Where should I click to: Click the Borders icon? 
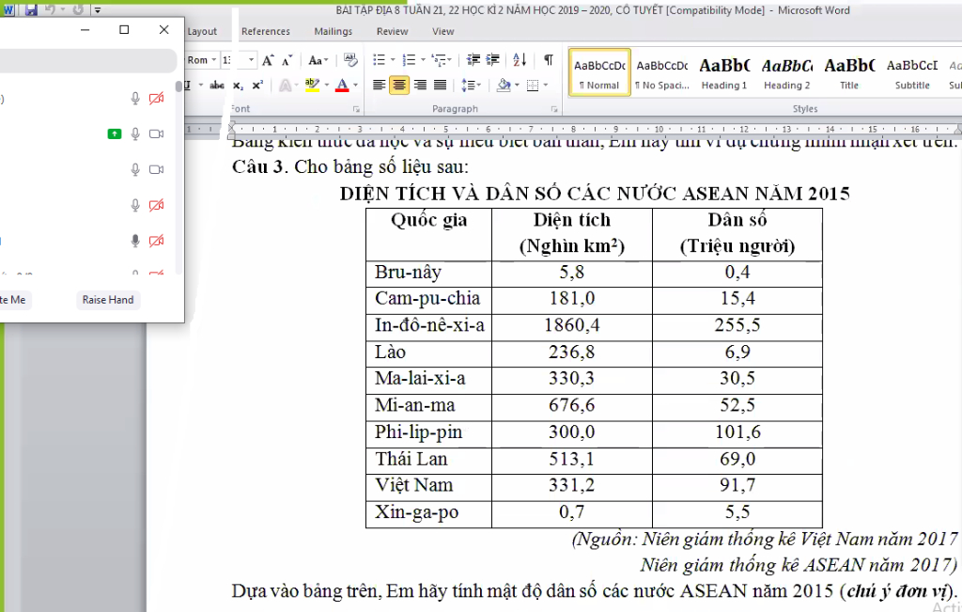coord(533,86)
